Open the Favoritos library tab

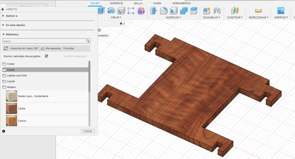[x=69, y=48]
